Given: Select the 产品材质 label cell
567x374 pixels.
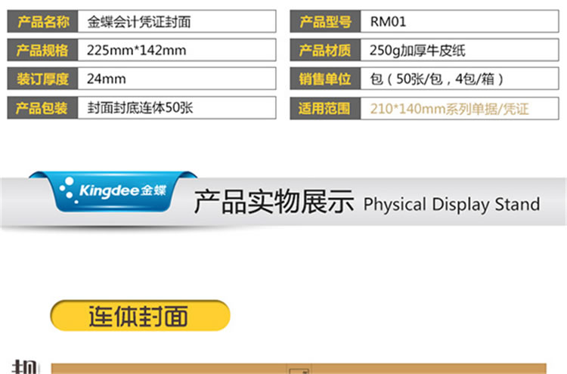Looking at the screenshot, I should (325, 50).
